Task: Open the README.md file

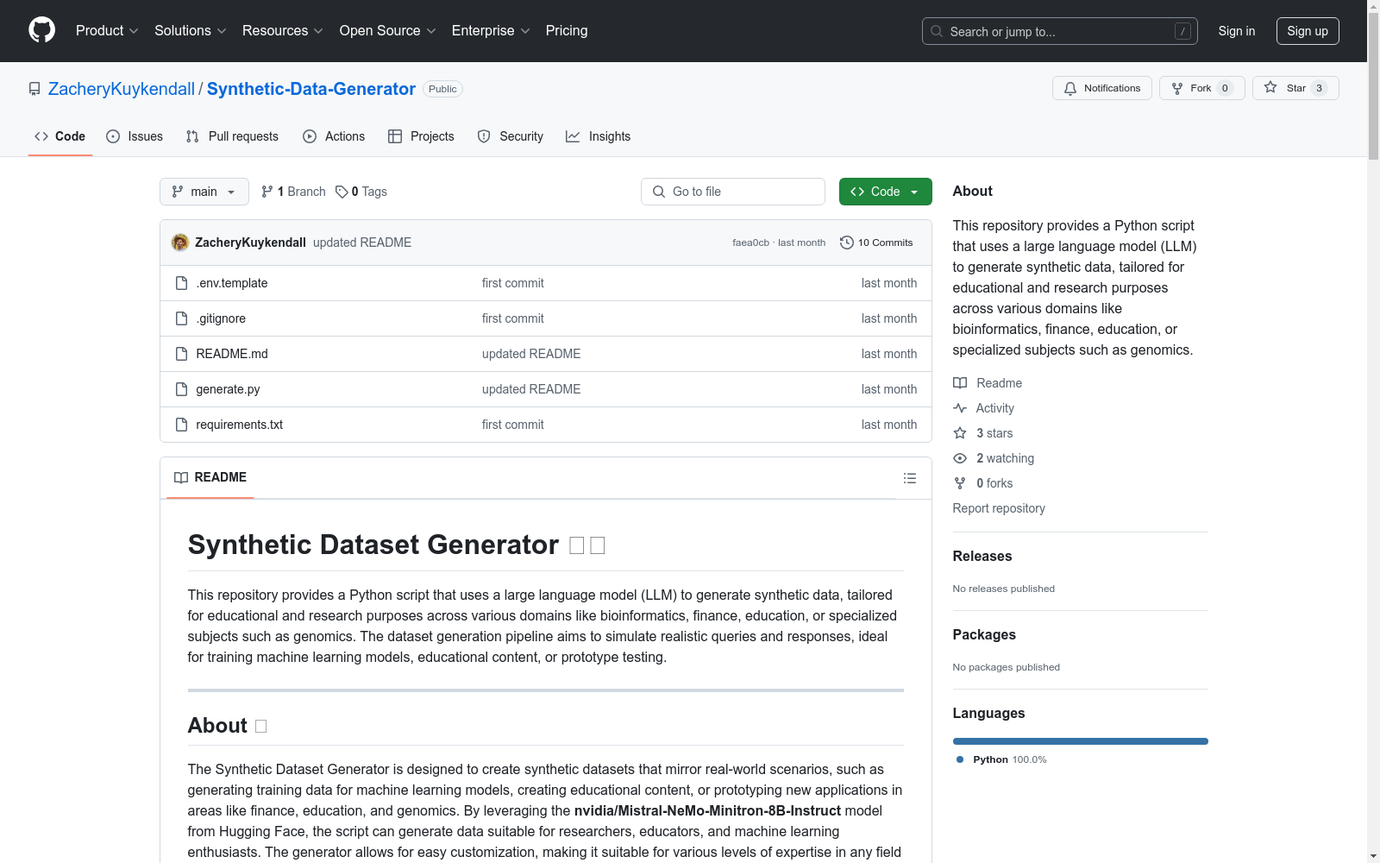Action: click(x=232, y=354)
